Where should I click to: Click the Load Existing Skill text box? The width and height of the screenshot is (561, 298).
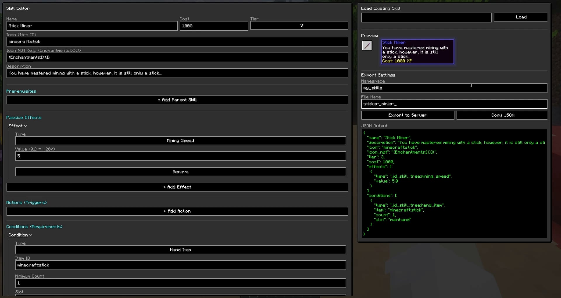(426, 17)
